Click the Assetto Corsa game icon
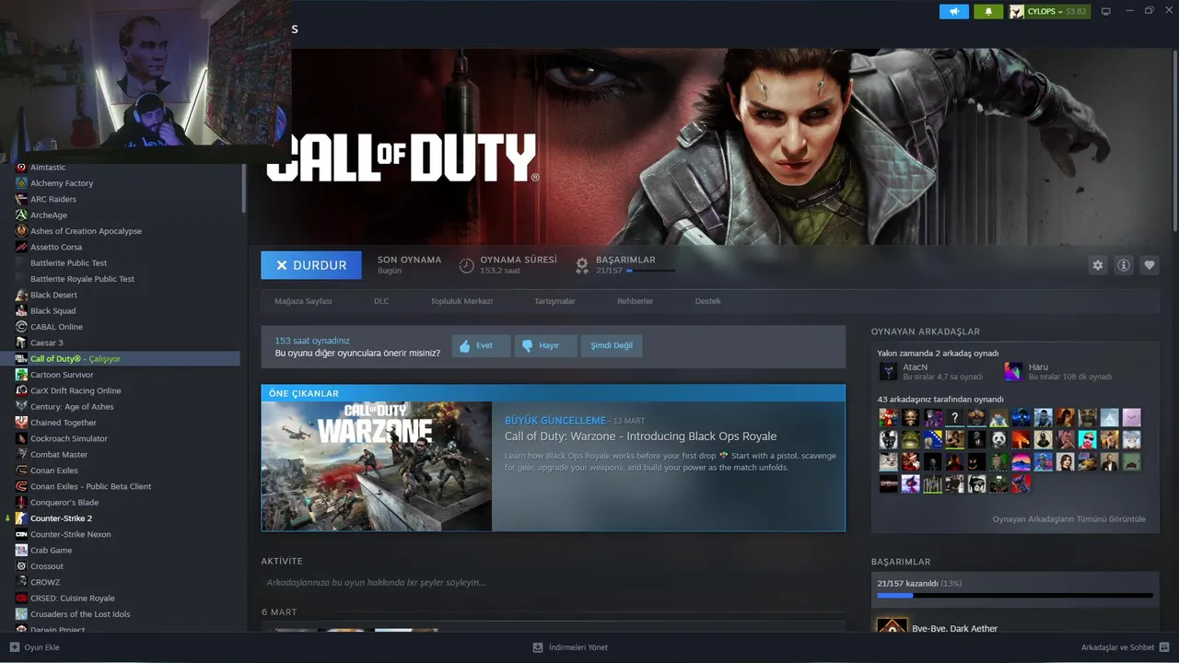The height and width of the screenshot is (663, 1179). 21,247
